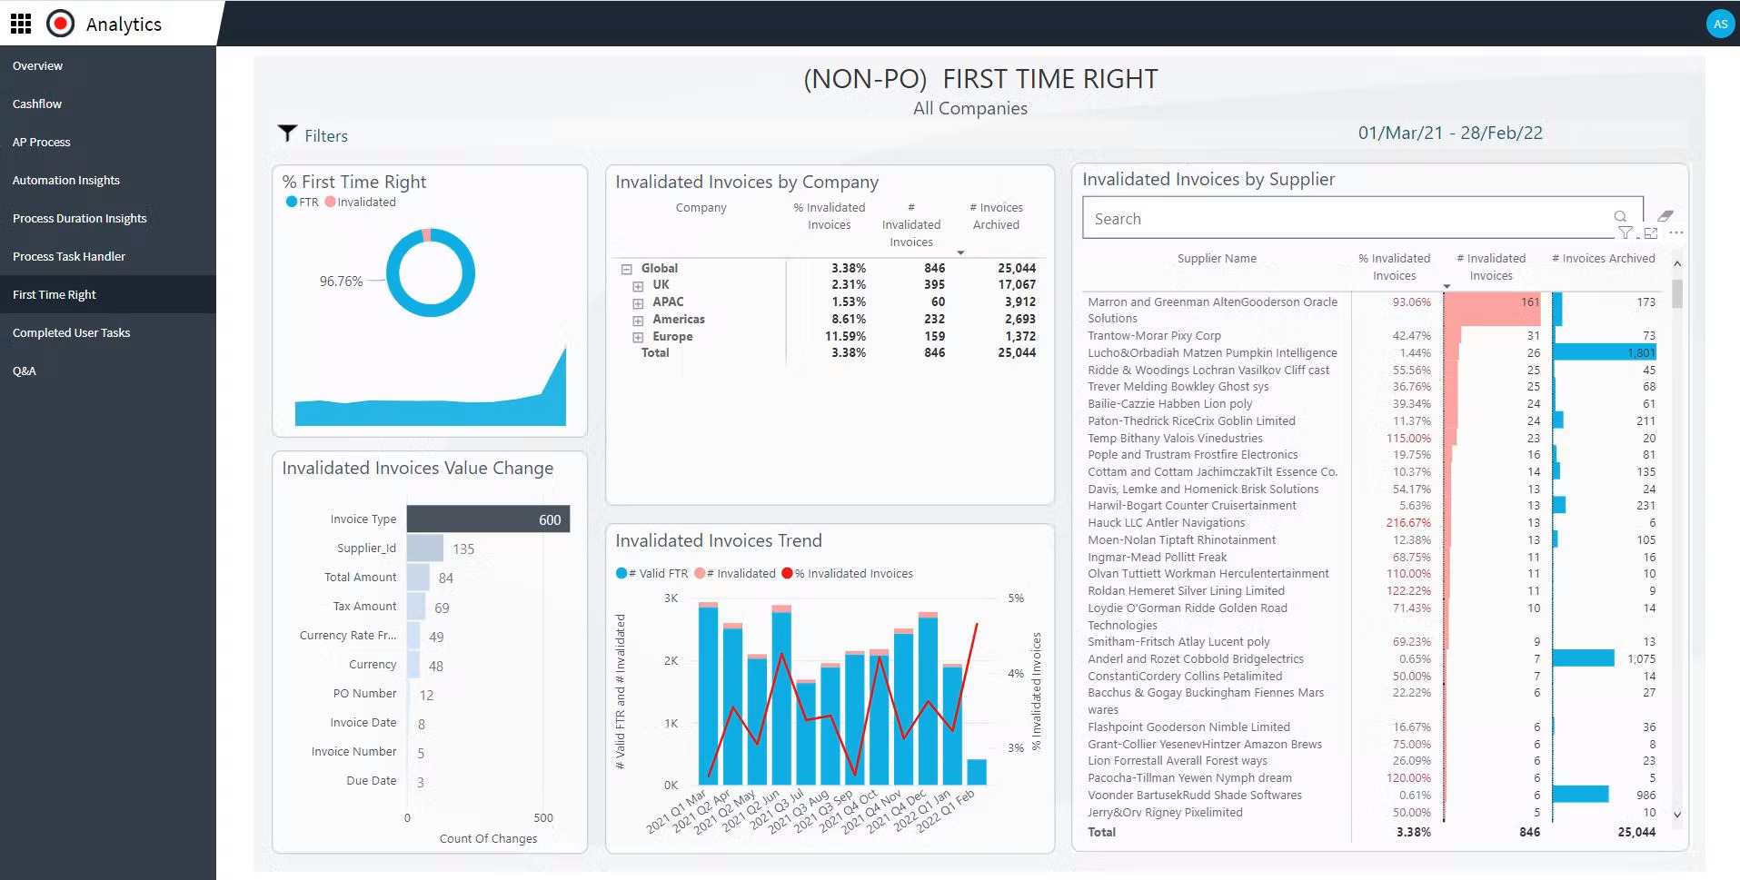
Task: Toggle the FTR legend item in donut chart
Action: point(303,203)
